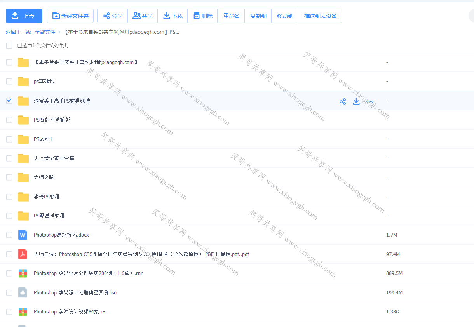474x327 pixels.
Task: Open folder name 【本干货来自笑哥共享网,网址;xiaogegh.com】
Action: [86, 62]
